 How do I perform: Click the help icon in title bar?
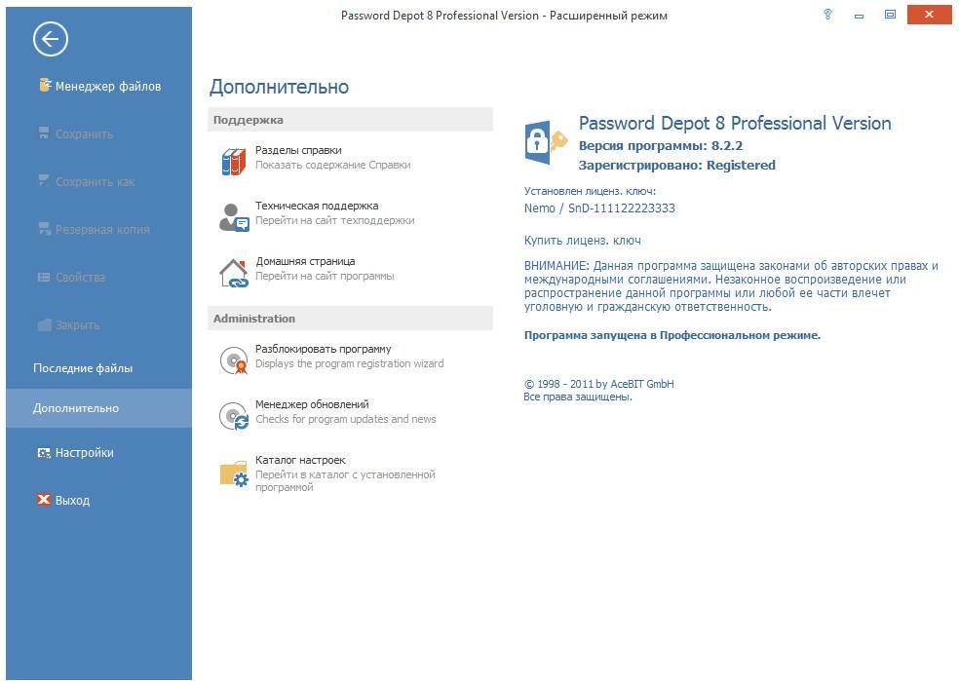[827, 14]
